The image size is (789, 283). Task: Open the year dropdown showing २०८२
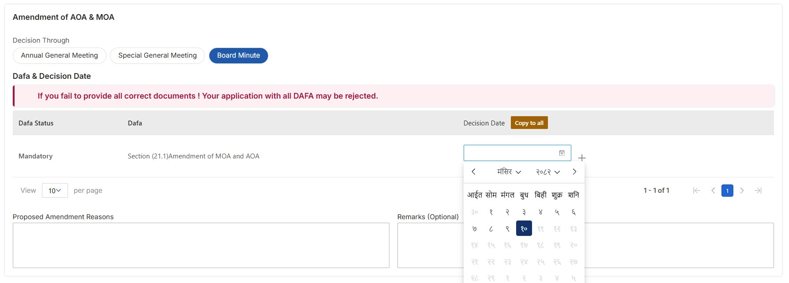pos(546,172)
